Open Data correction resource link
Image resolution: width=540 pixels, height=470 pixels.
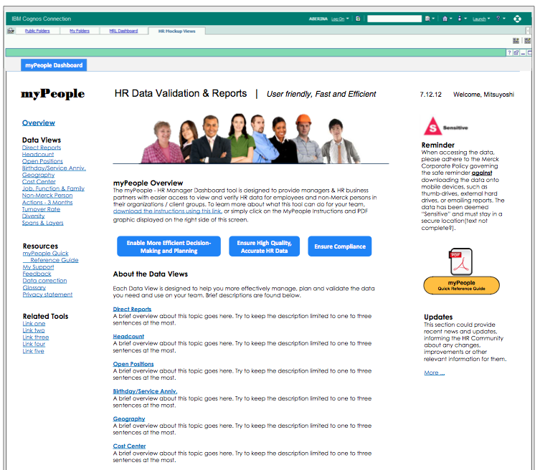point(44,281)
